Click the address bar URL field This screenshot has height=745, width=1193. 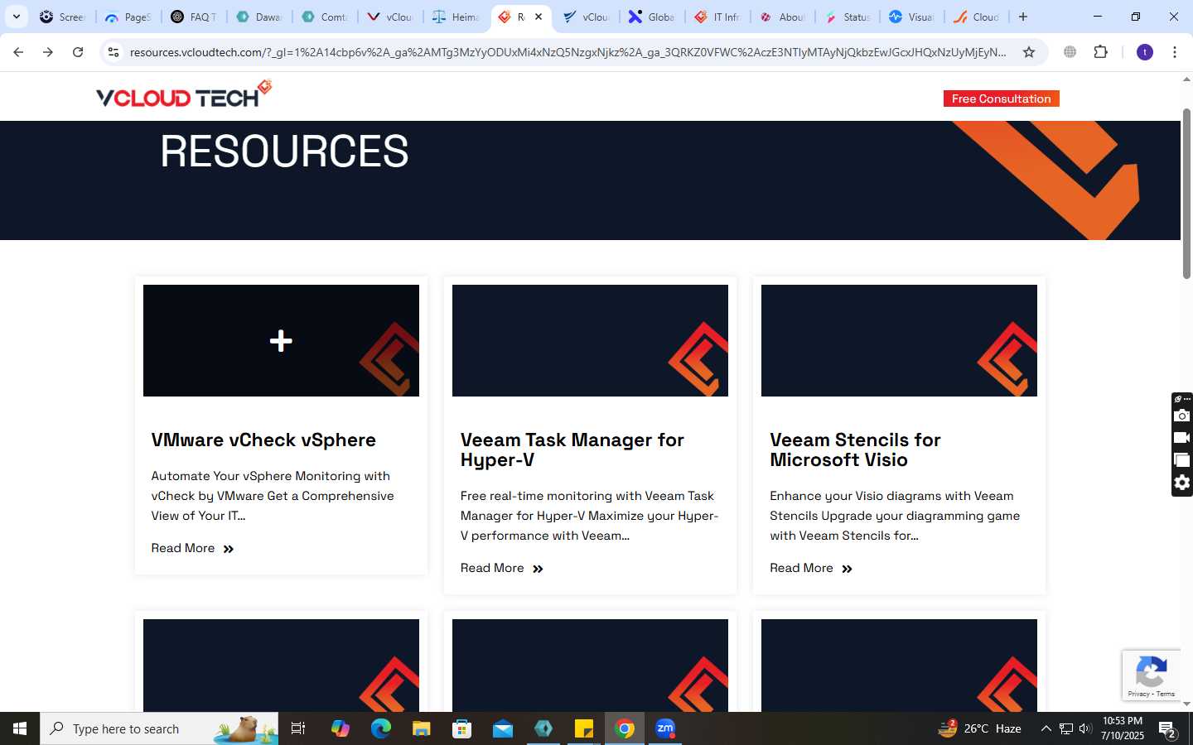pyautogui.click(x=568, y=52)
